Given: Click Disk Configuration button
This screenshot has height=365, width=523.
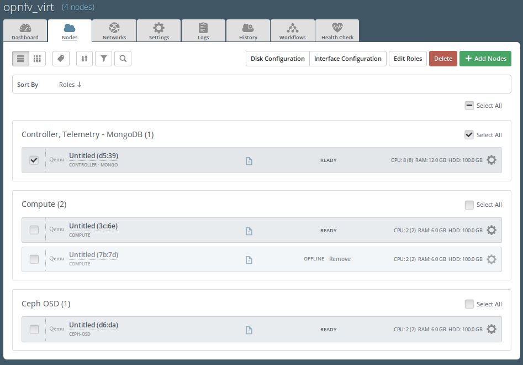Looking at the screenshot, I should coord(277,59).
